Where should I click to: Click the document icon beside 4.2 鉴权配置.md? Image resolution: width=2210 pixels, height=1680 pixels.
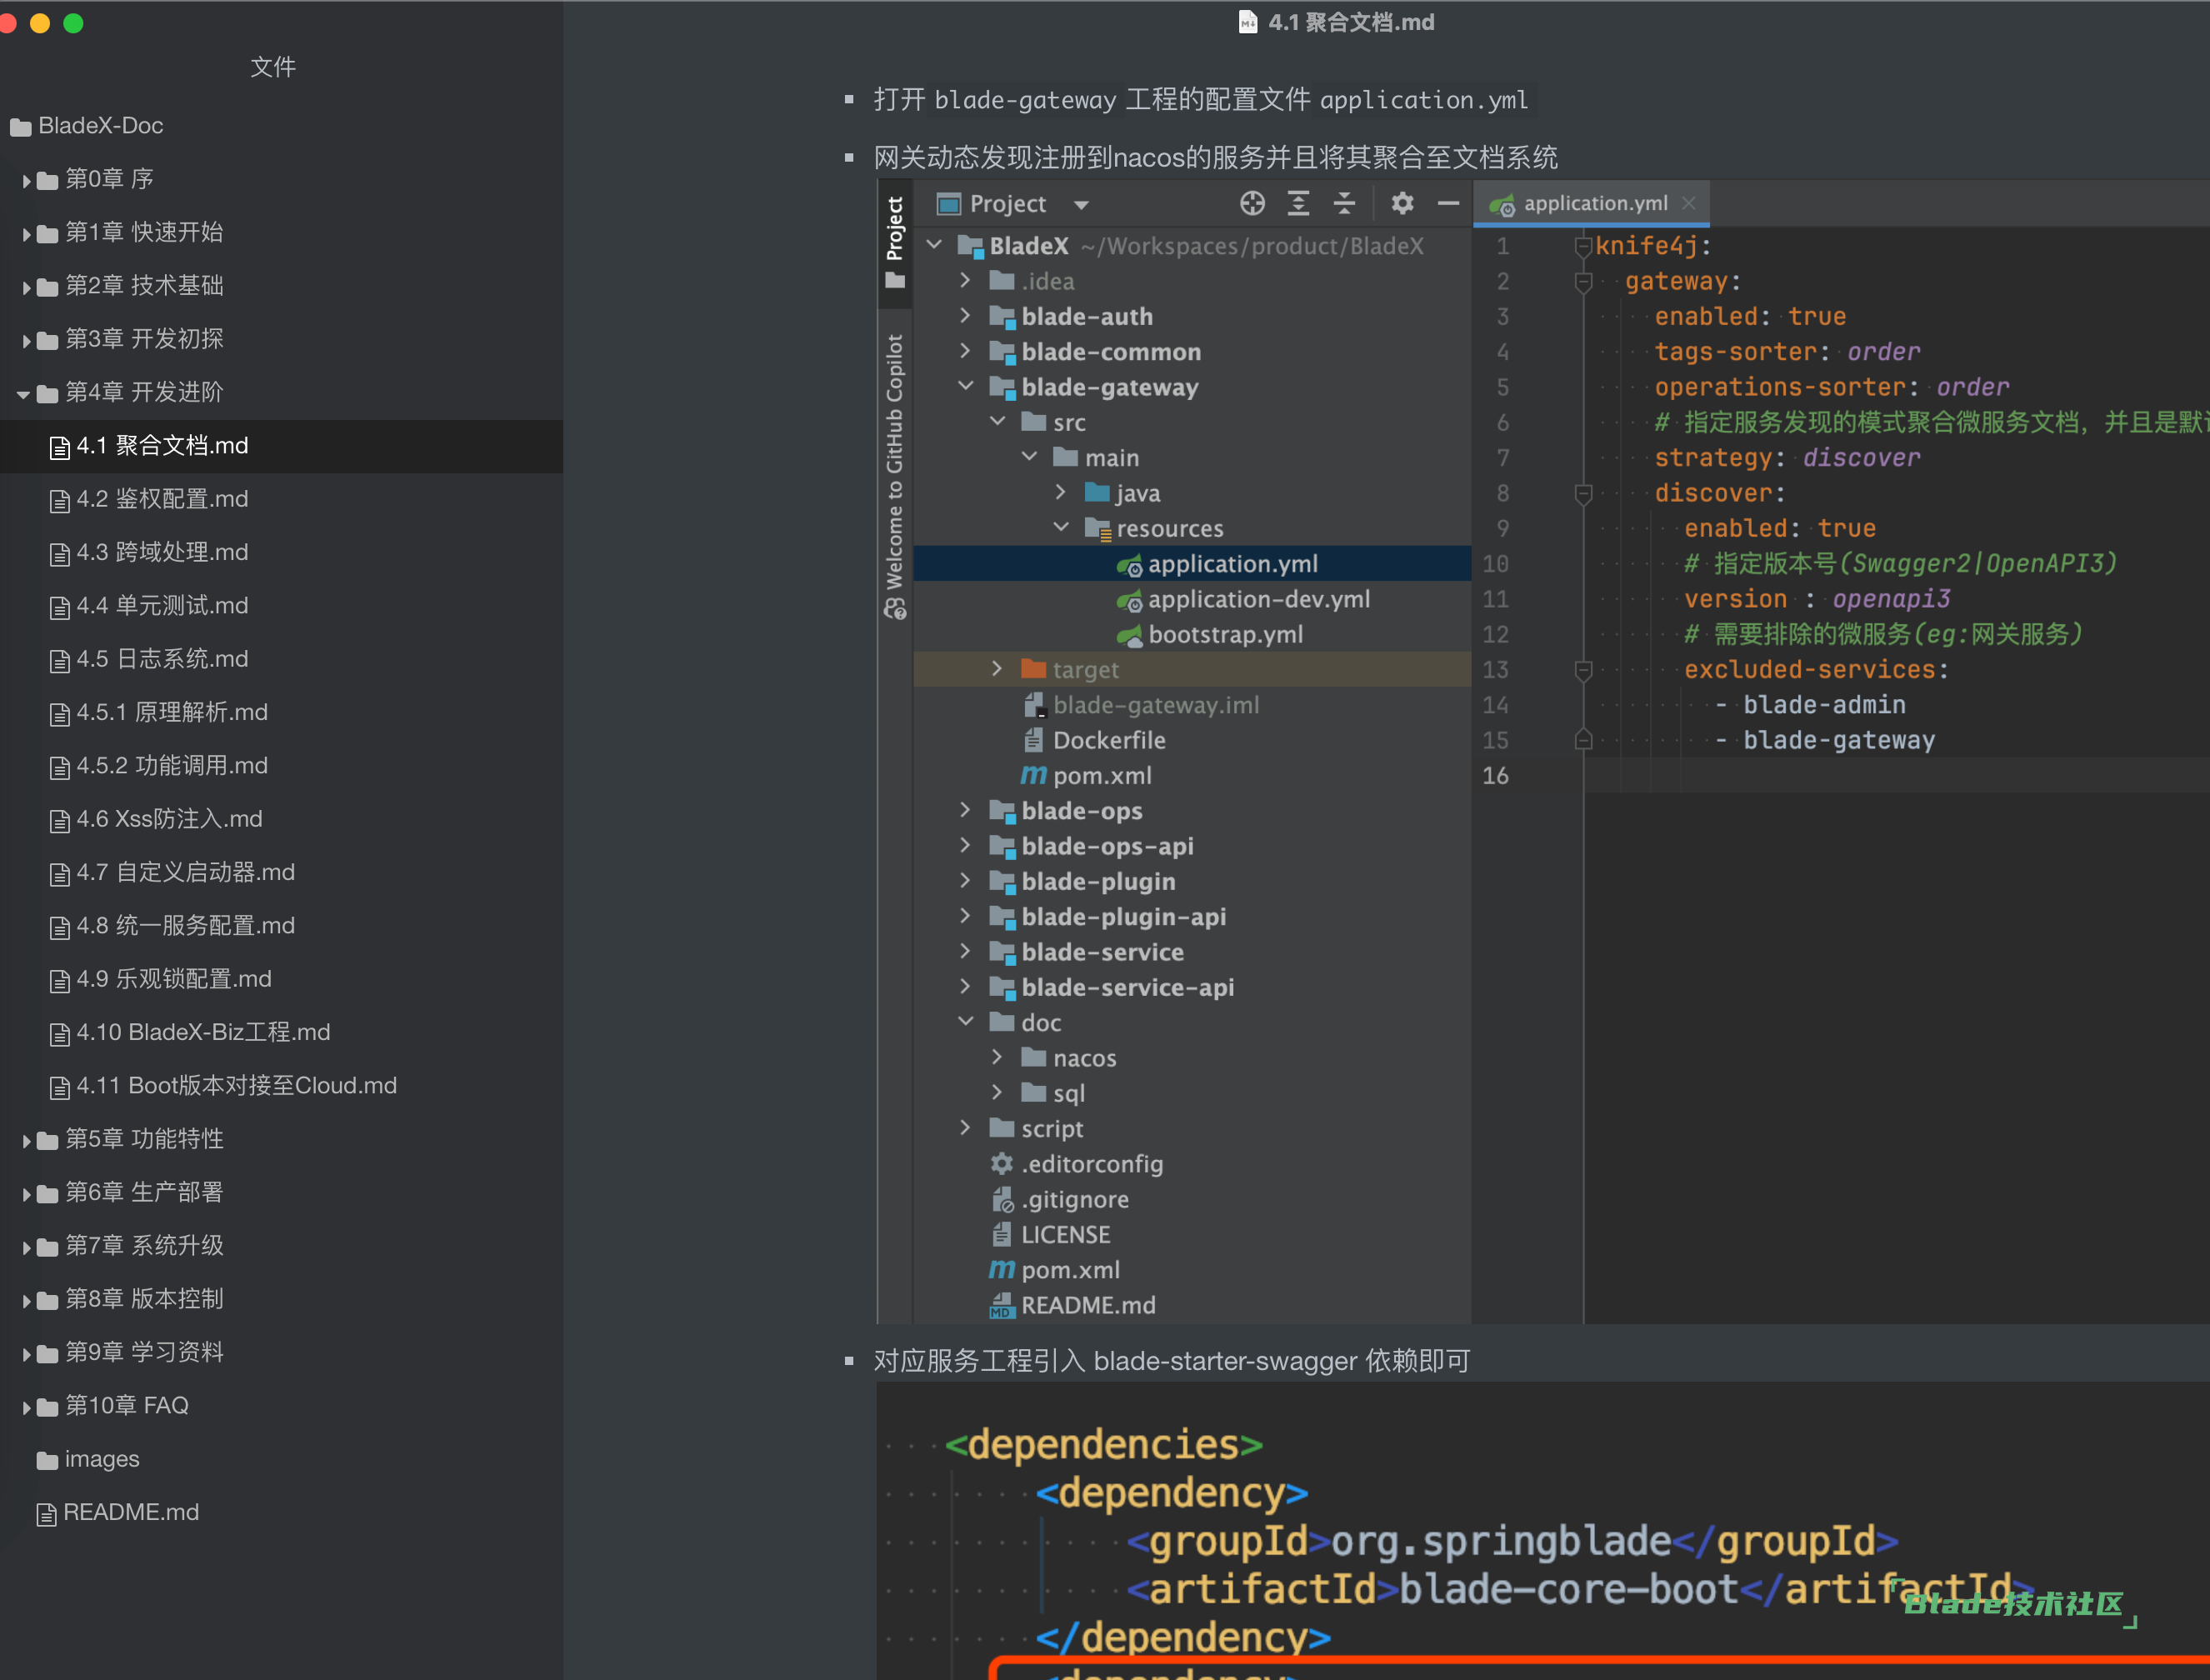(x=59, y=501)
